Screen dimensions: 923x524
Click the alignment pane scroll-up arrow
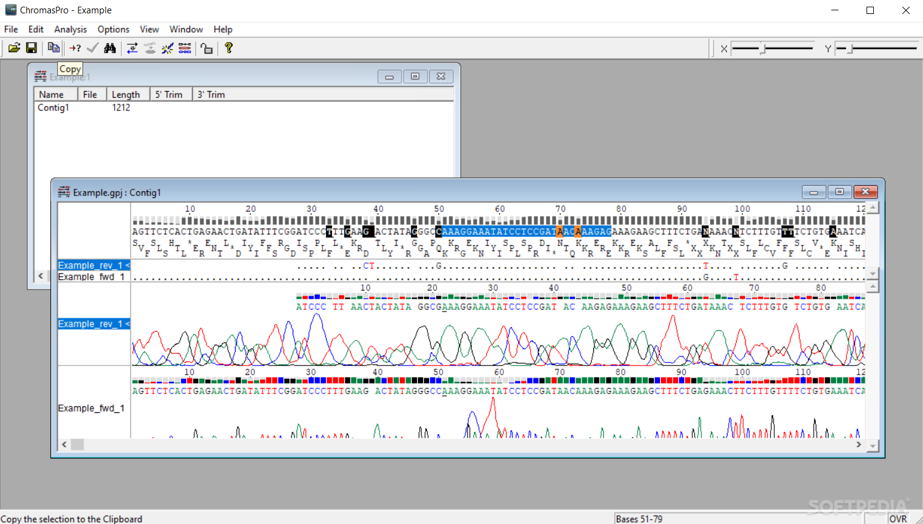point(873,208)
